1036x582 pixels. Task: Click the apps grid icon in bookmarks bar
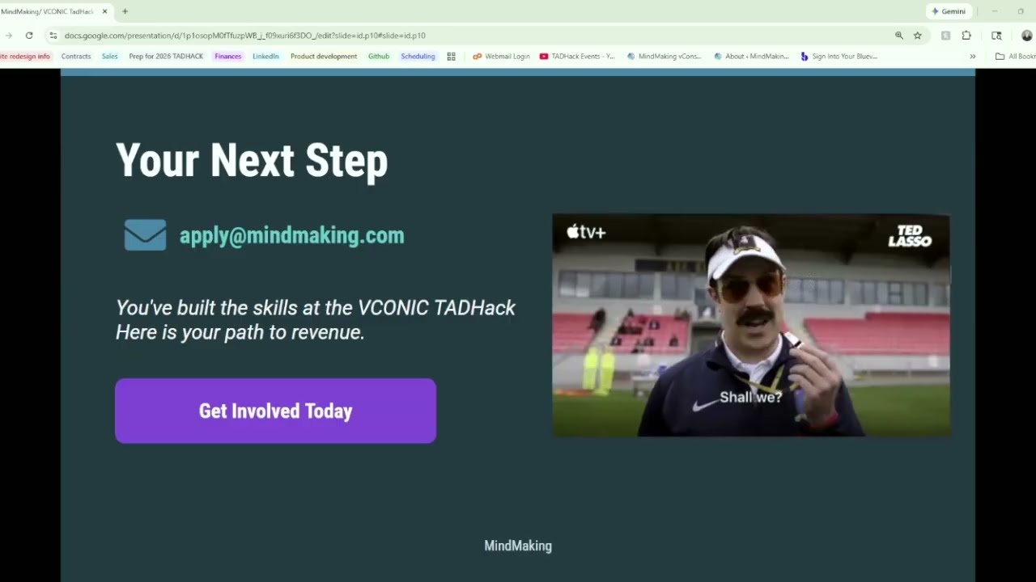pos(452,57)
